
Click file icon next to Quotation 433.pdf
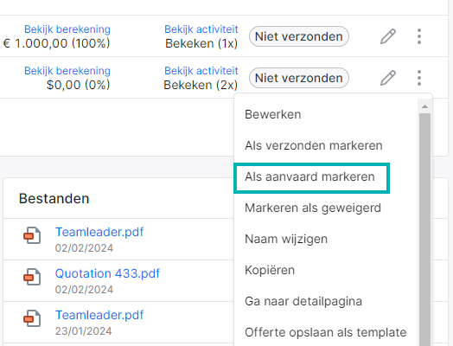32,277
